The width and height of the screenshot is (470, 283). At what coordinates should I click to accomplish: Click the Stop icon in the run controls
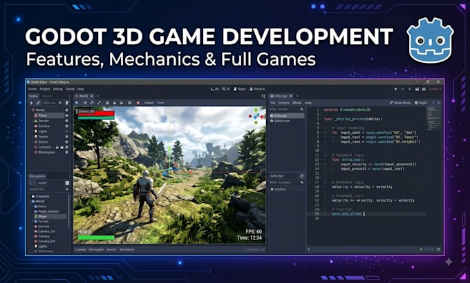(x=409, y=89)
